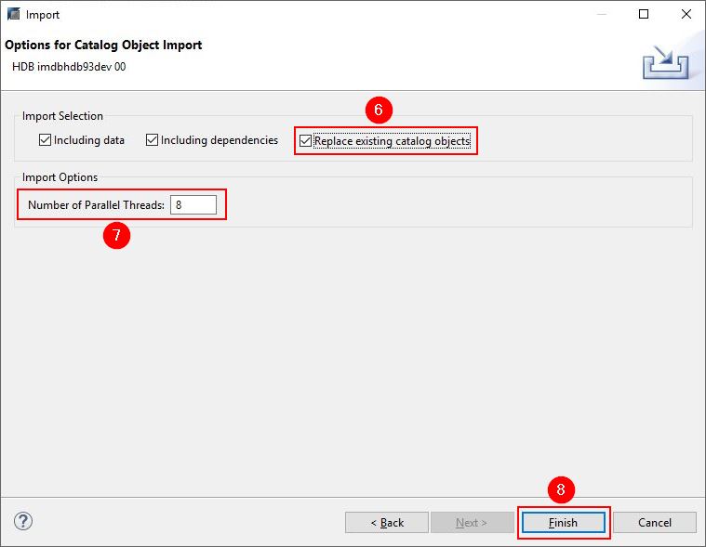Screen dimensions: 706x547
Task: Go back using the Back button
Action: pos(387,522)
